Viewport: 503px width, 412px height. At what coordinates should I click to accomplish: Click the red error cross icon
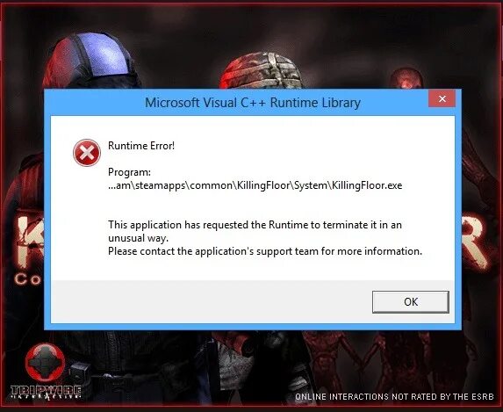[x=87, y=153]
